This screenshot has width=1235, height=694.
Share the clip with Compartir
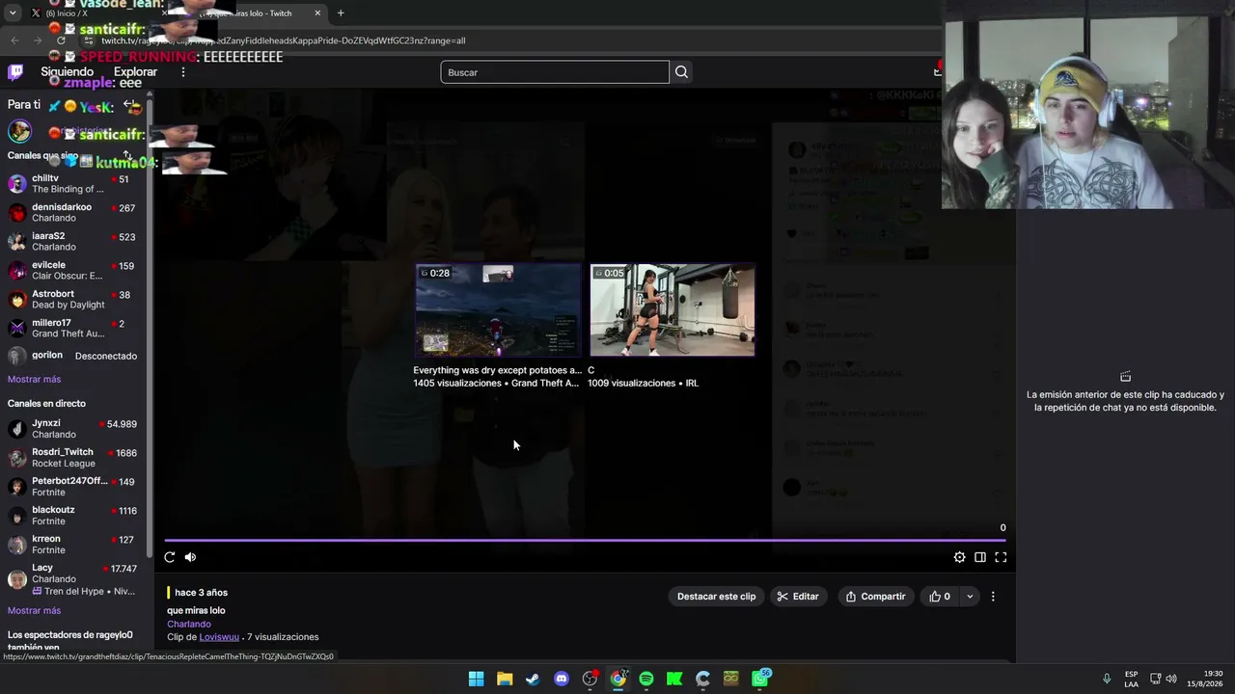point(875,597)
